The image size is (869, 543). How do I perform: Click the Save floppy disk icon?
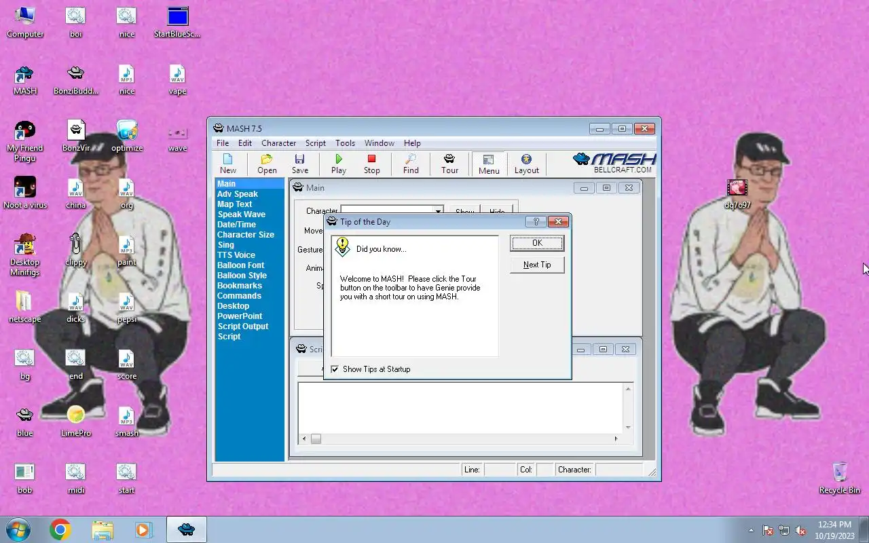click(x=299, y=164)
